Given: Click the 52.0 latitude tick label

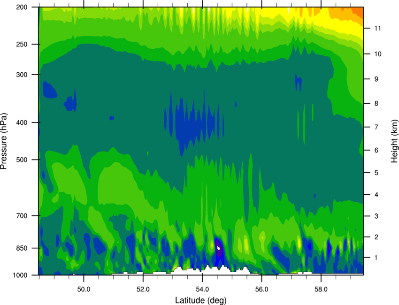Looking at the screenshot, I should pos(143,290).
